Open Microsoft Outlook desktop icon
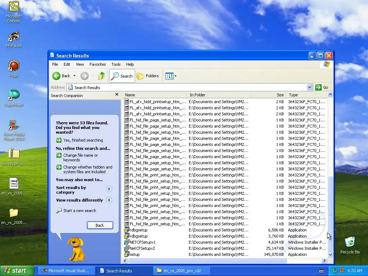Screen dimensions: 368x276 click(x=14, y=12)
